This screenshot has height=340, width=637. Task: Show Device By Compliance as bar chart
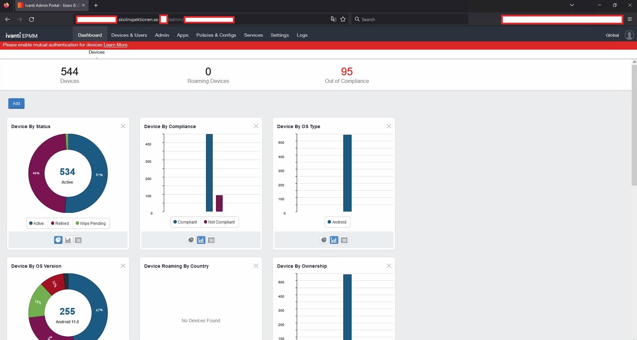pos(201,240)
